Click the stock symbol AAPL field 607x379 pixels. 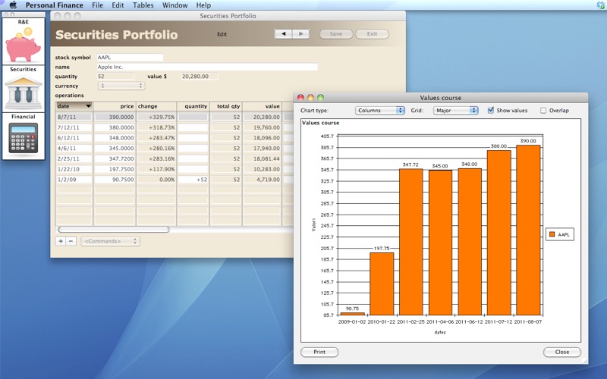(130, 58)
